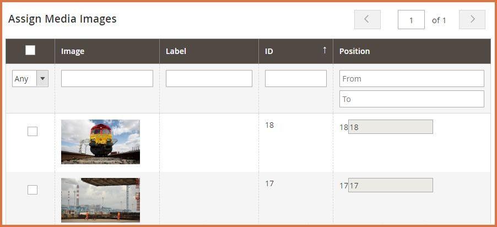Toggle the select-all checkbox in header

[30, 50]
